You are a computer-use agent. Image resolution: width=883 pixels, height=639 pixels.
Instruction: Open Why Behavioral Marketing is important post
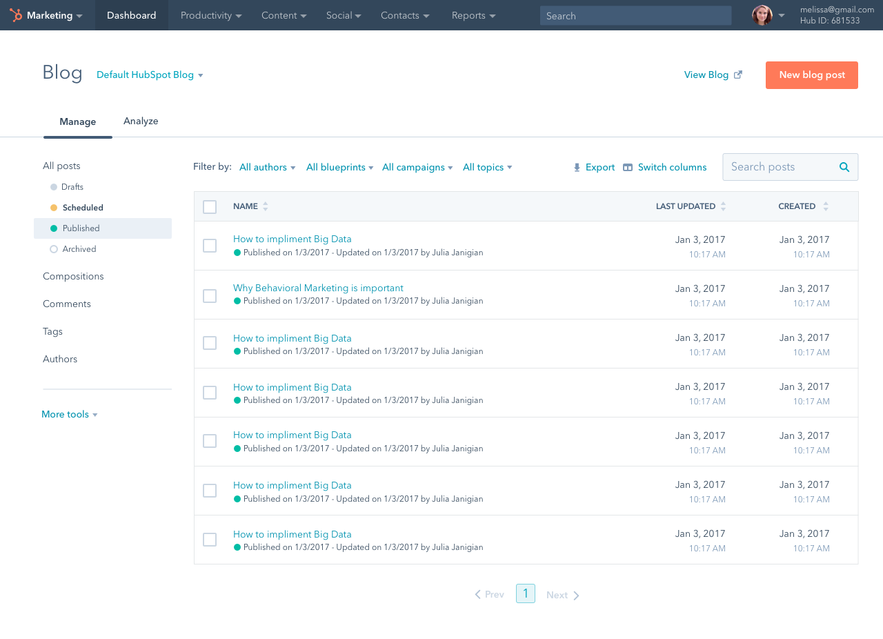pyautogui.click(x=318, y=288)
